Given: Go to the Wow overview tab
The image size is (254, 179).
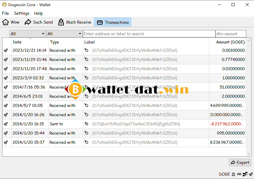Looking at the screenshot, I should 11,22.
